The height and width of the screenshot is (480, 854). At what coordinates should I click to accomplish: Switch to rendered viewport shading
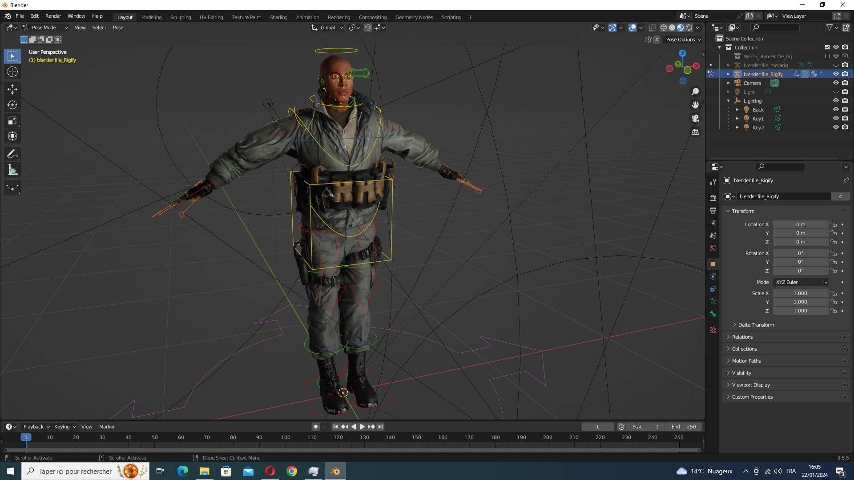point(689,28)
